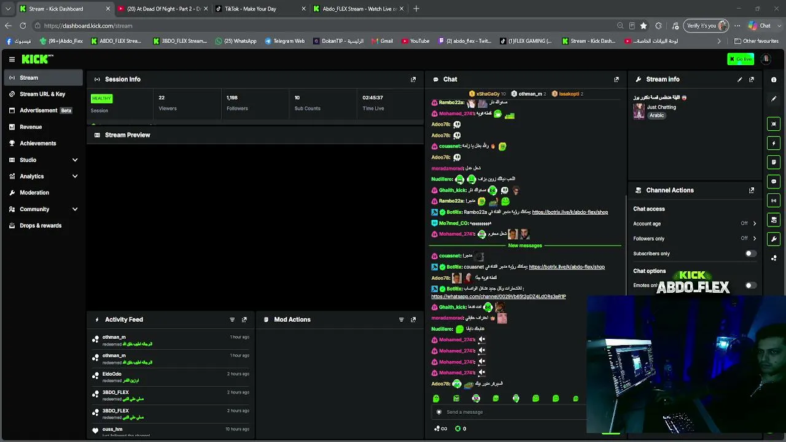Image resolution: width=786 pixels, height=442 pixels.
Task: Click the speech bubble icon in the right rail
Action: 774,182
